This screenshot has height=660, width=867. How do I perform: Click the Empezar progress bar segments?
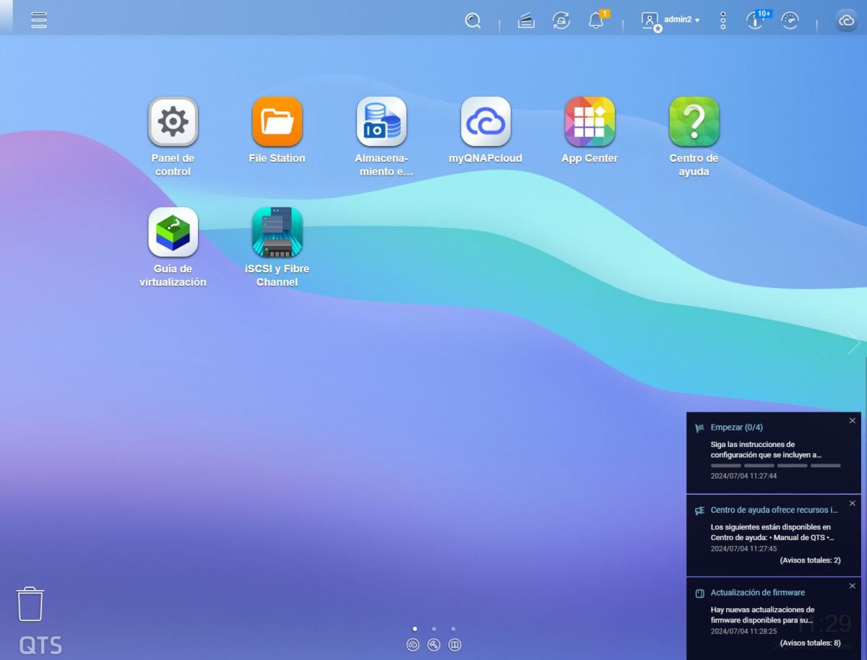point(775,466)
